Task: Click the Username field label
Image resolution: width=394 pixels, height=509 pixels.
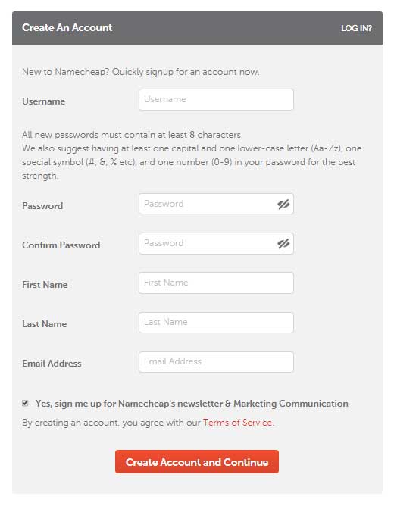Action: pos(43,101)
